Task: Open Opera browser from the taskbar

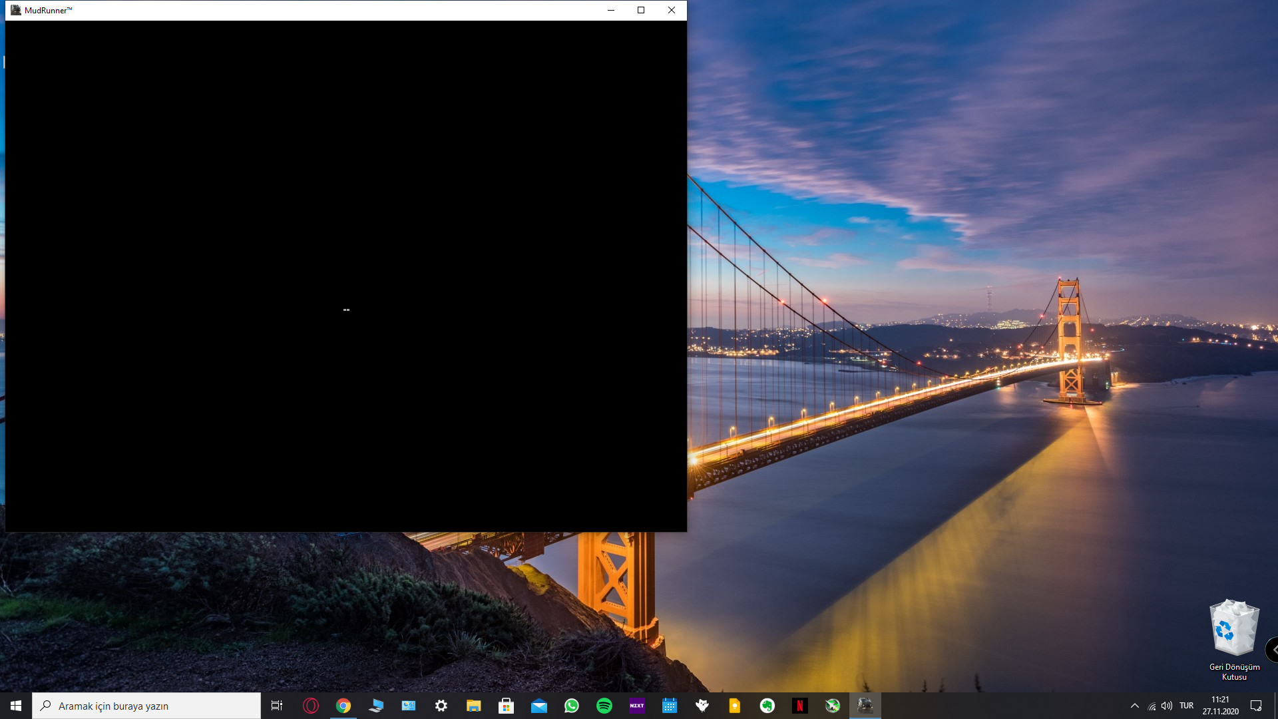Action: (x=311, y=706)
